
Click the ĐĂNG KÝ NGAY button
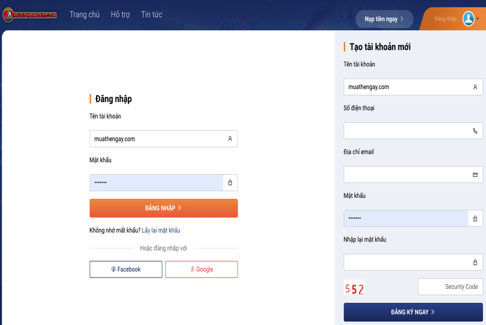tap(413, 312)
